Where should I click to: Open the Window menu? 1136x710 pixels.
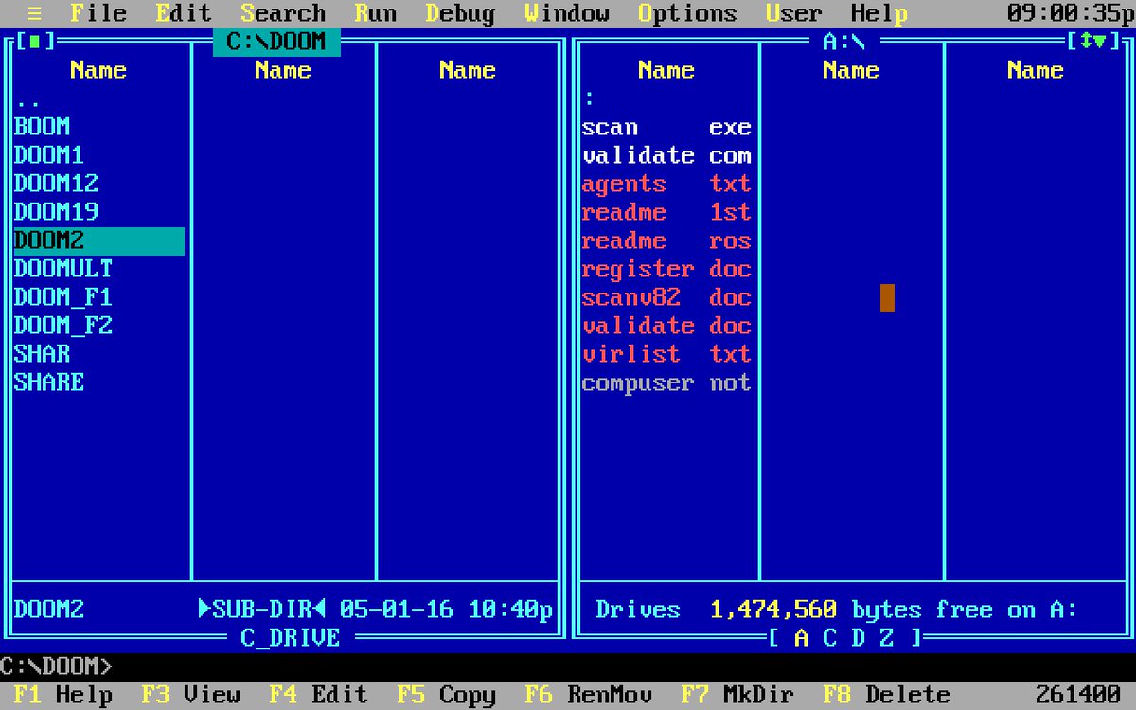point(567,13)
